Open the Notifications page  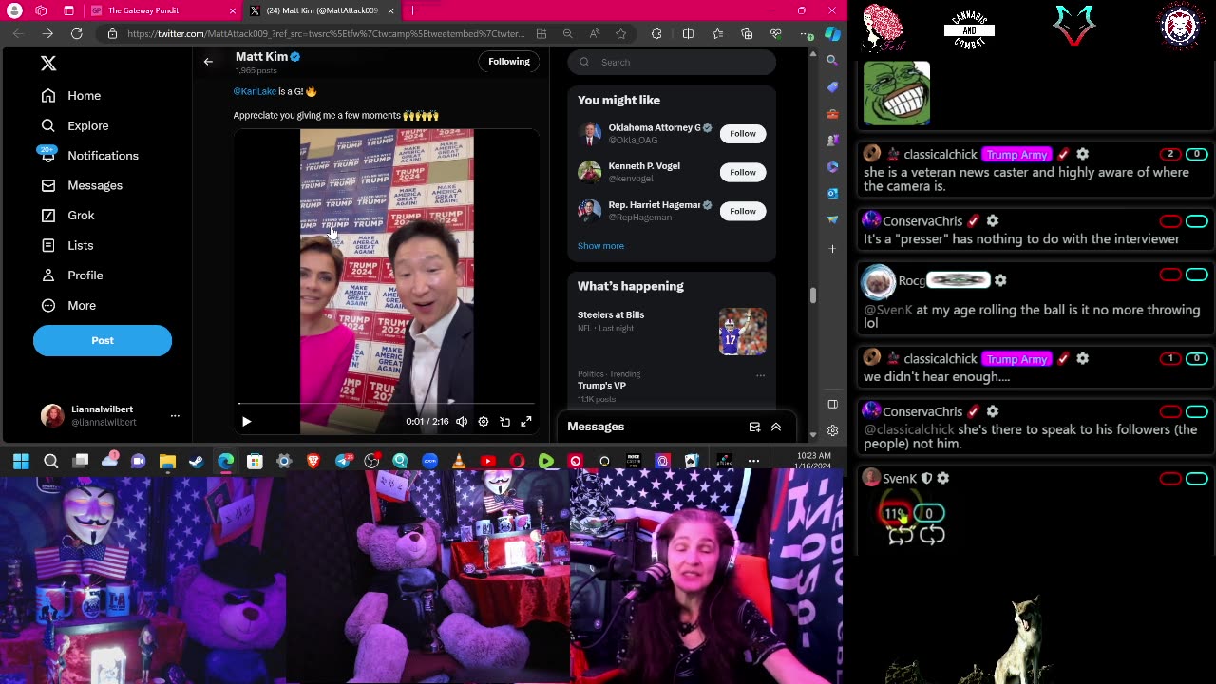pos(89,156)
